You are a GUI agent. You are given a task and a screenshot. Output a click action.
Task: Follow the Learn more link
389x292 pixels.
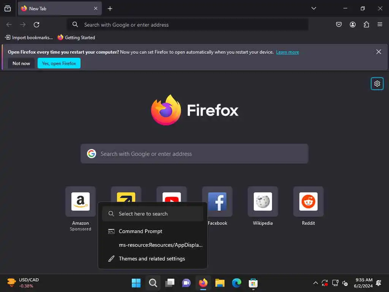[x=288, y=52]
